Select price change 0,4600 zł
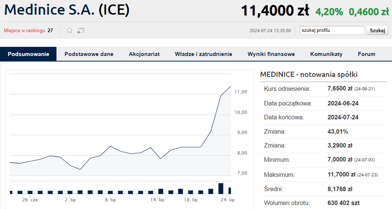392x209 pixels. pos(369,12)
